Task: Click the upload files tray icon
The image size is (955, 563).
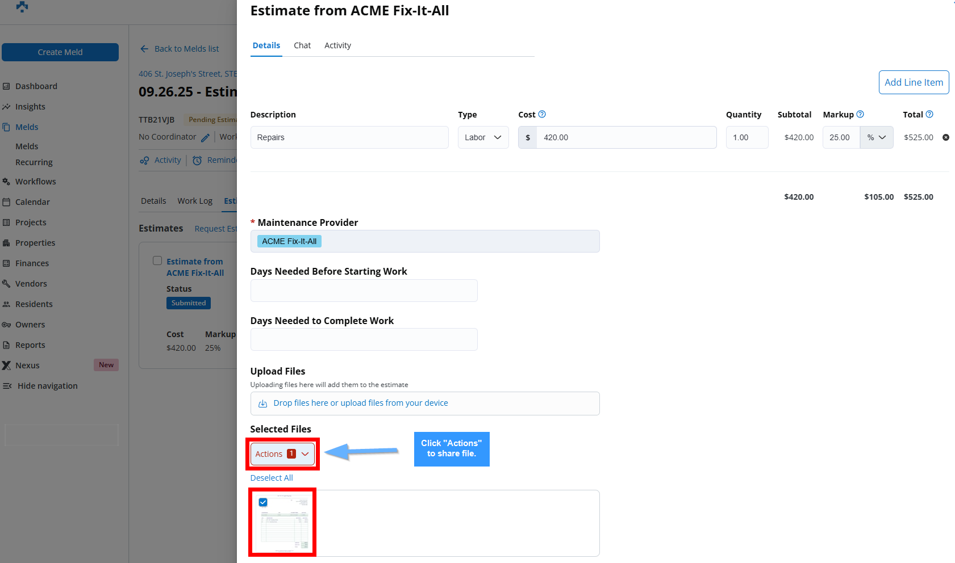Action: 262,404
